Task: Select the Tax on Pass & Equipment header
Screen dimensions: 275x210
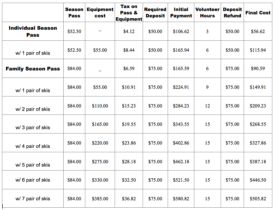Action: (x=129, y=13)
